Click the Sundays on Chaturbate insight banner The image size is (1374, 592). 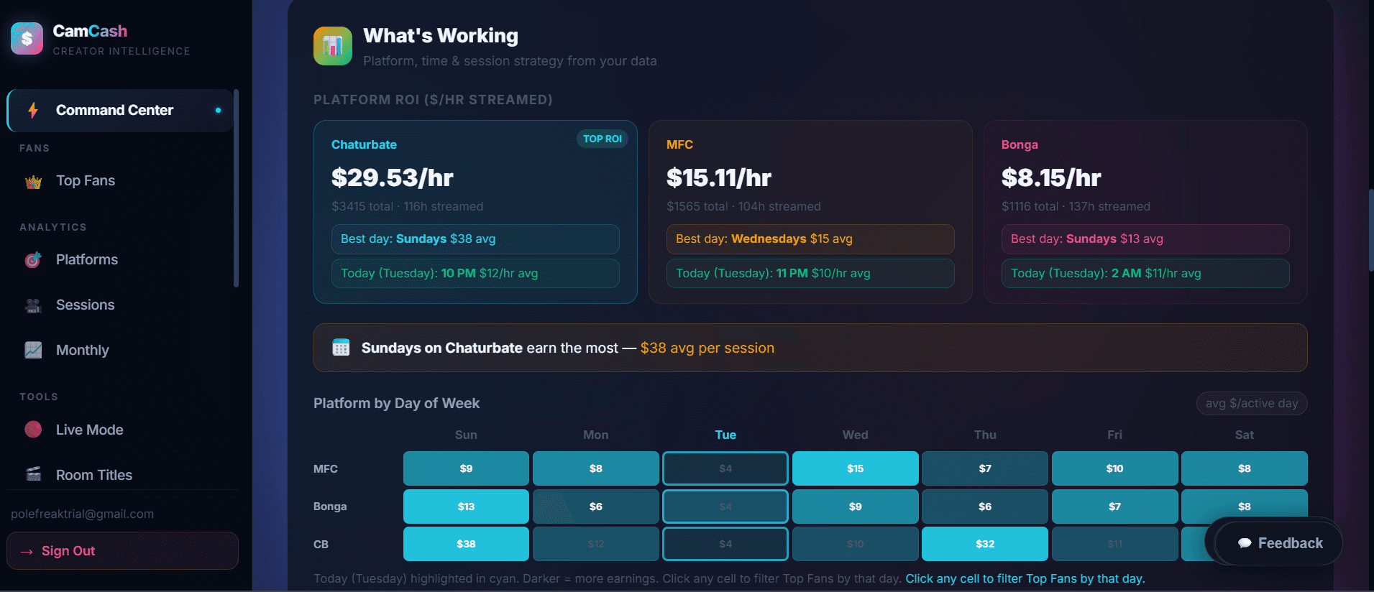810,348
